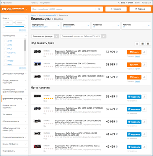Screen dimensions: 153x156
Task: Open the DNS logo home page
Action: click(x=13, y=9)
